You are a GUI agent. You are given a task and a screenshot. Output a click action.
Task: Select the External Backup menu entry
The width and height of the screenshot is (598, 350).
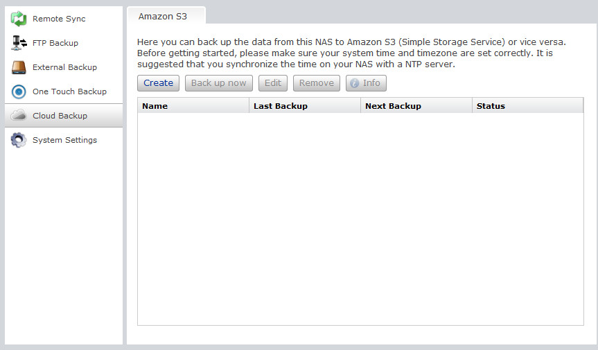click(64, 67)
